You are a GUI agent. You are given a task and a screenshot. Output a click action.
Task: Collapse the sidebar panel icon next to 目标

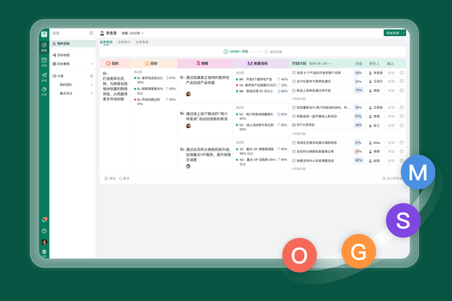pos(91,33)
